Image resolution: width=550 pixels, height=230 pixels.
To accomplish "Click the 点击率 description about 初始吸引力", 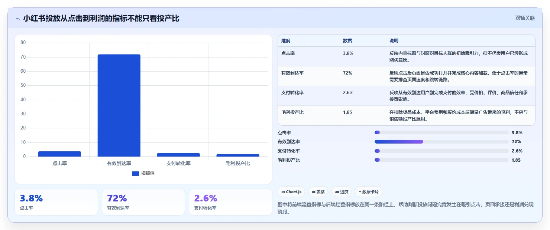I will pyautogui.click(x=458, y=56).
